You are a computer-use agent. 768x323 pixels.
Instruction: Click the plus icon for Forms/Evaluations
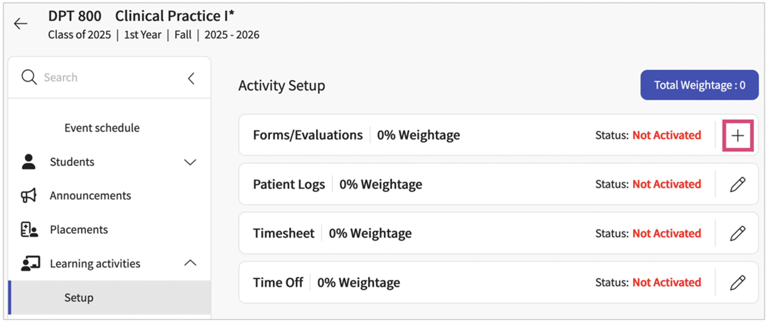(737, 136)
